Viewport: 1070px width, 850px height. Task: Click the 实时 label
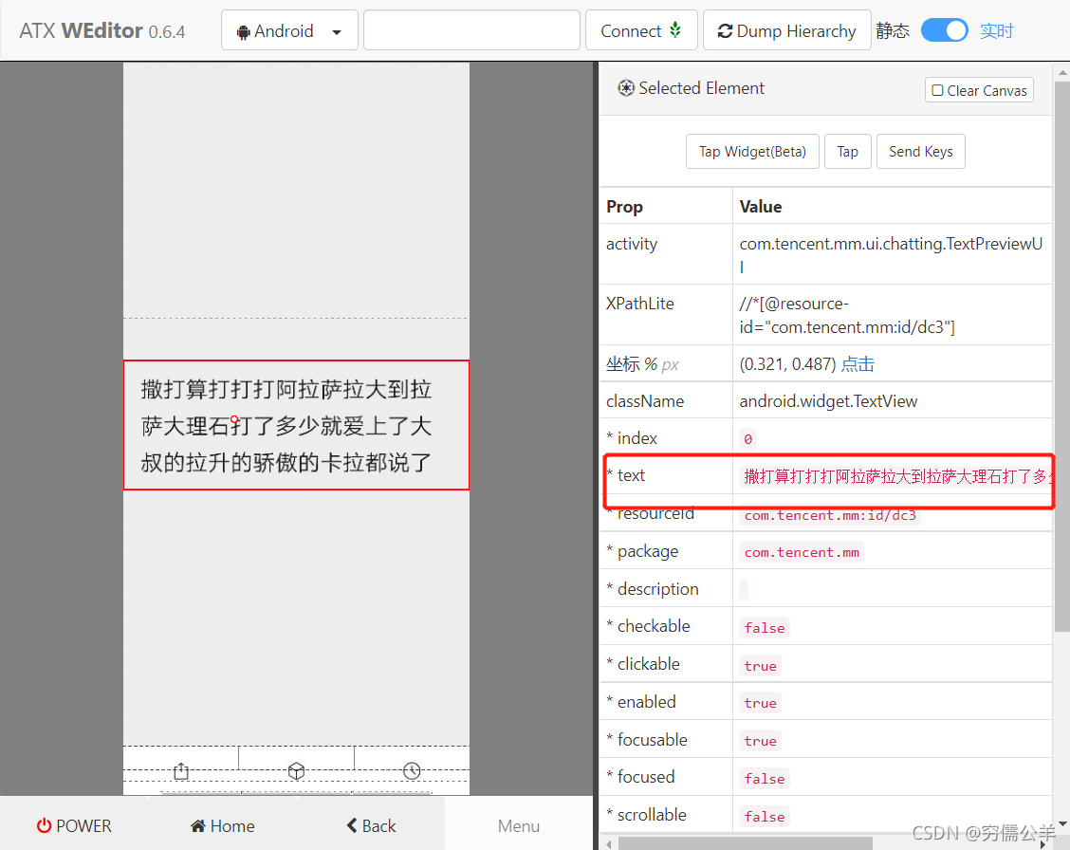pyautogui.click(x=996, y=31)
